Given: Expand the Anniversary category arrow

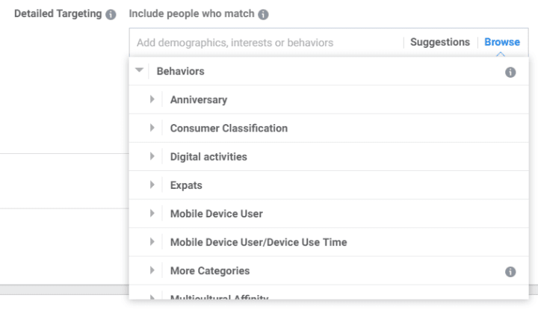Looking at the screenshot, I should click(152, 99).
